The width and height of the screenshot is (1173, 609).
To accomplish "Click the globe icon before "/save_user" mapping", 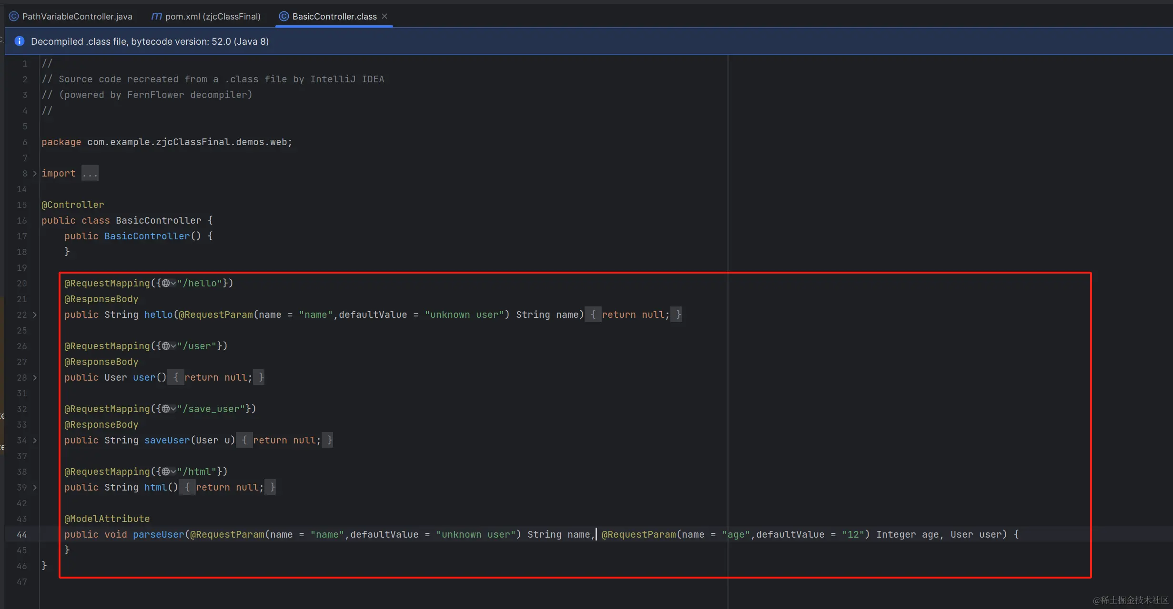I will [166, 409].
